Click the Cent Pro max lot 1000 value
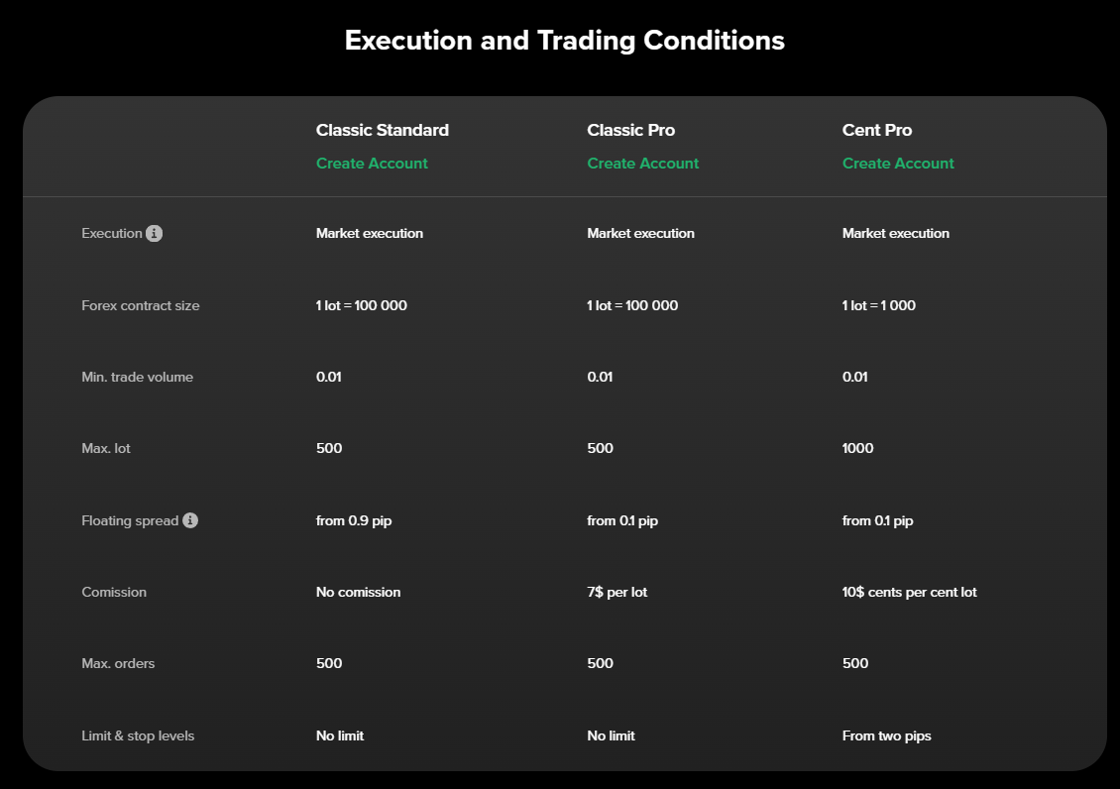The image size is (1120, 789). click(857, 448)
